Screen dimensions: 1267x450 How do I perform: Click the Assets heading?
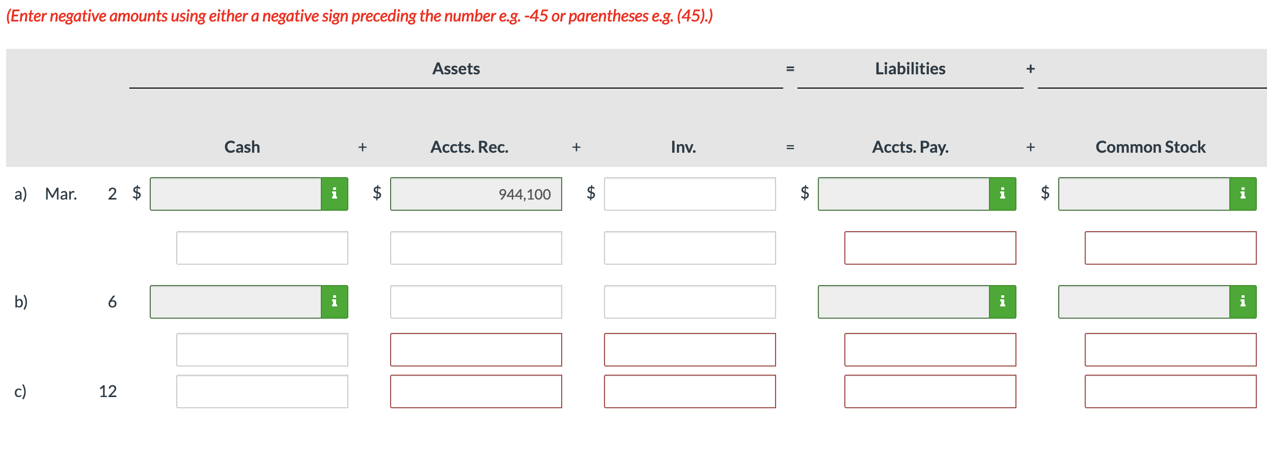pyautogui.click(x=456, y=69)
